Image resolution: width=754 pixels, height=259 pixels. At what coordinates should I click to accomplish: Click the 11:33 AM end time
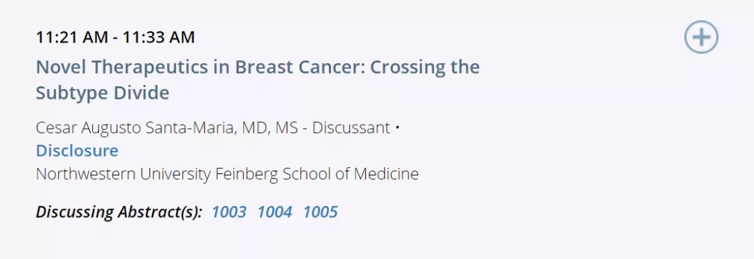click(x=158, y=38)
